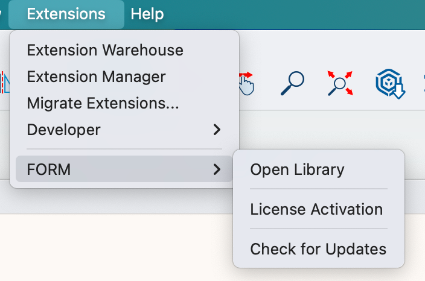This screenshot has height=281, width=425.
Task: Select the Zoom magnifier tool
Action: click(x=292, y=84)
